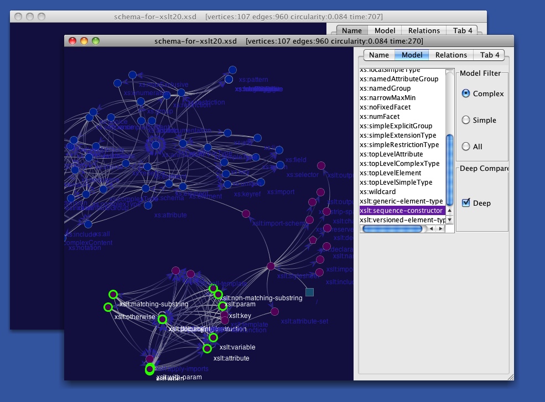The height and width of the screenshot is (402, 545).
Task: Click the xslt:with-param green node
Action: pyautogui.click(x=149, y=369)
